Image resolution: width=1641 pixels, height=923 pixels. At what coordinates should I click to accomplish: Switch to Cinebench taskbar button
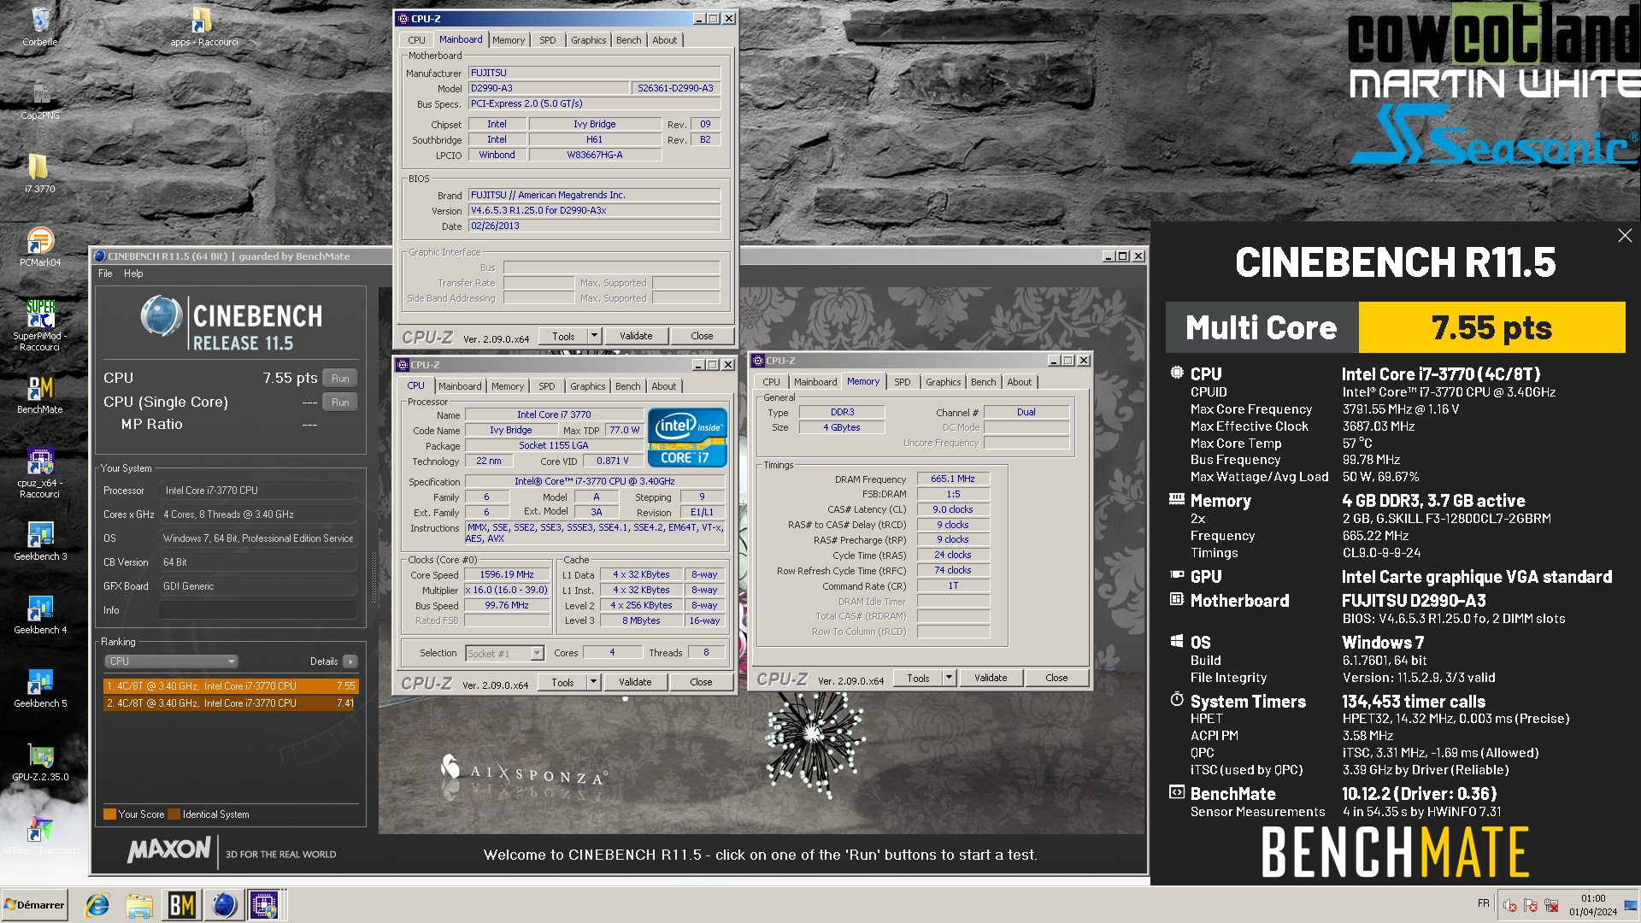(225, 905)
